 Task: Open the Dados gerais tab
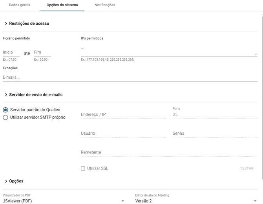click(x=19, y=5)
